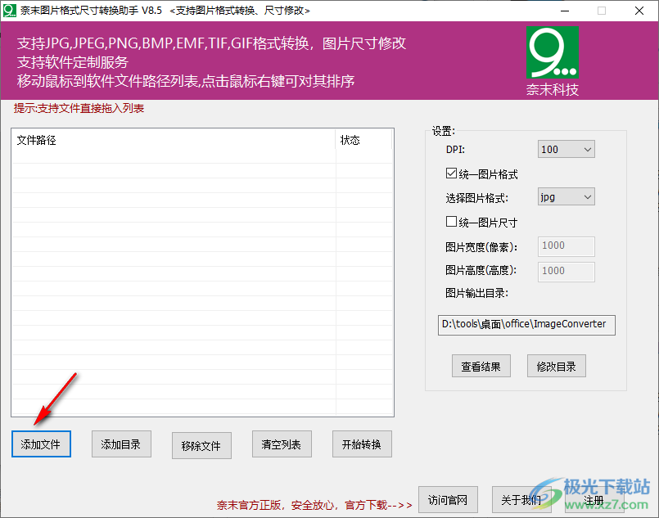Click the 图片高度 input field
This screenshot has height=518, width=659.
point(566,272)
